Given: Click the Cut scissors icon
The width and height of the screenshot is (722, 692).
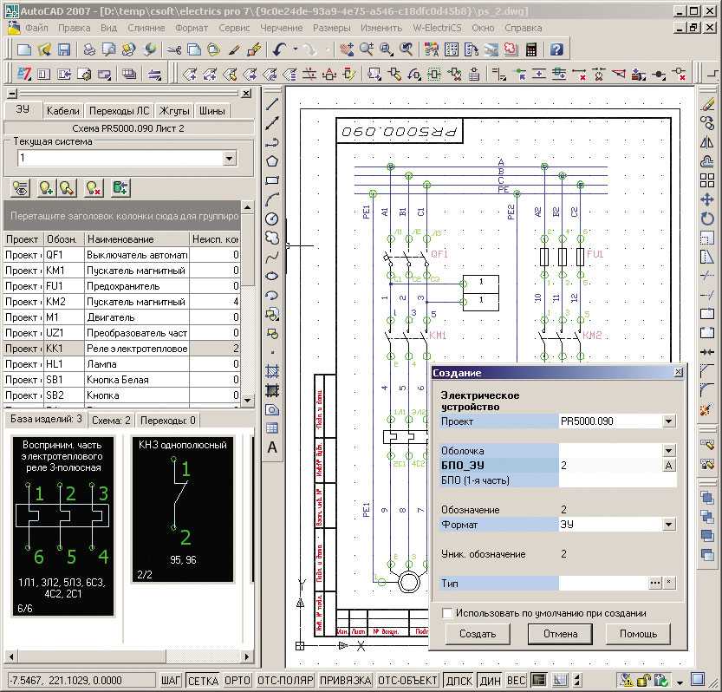Looking at the screenshot, I should (x=174, y=49).
